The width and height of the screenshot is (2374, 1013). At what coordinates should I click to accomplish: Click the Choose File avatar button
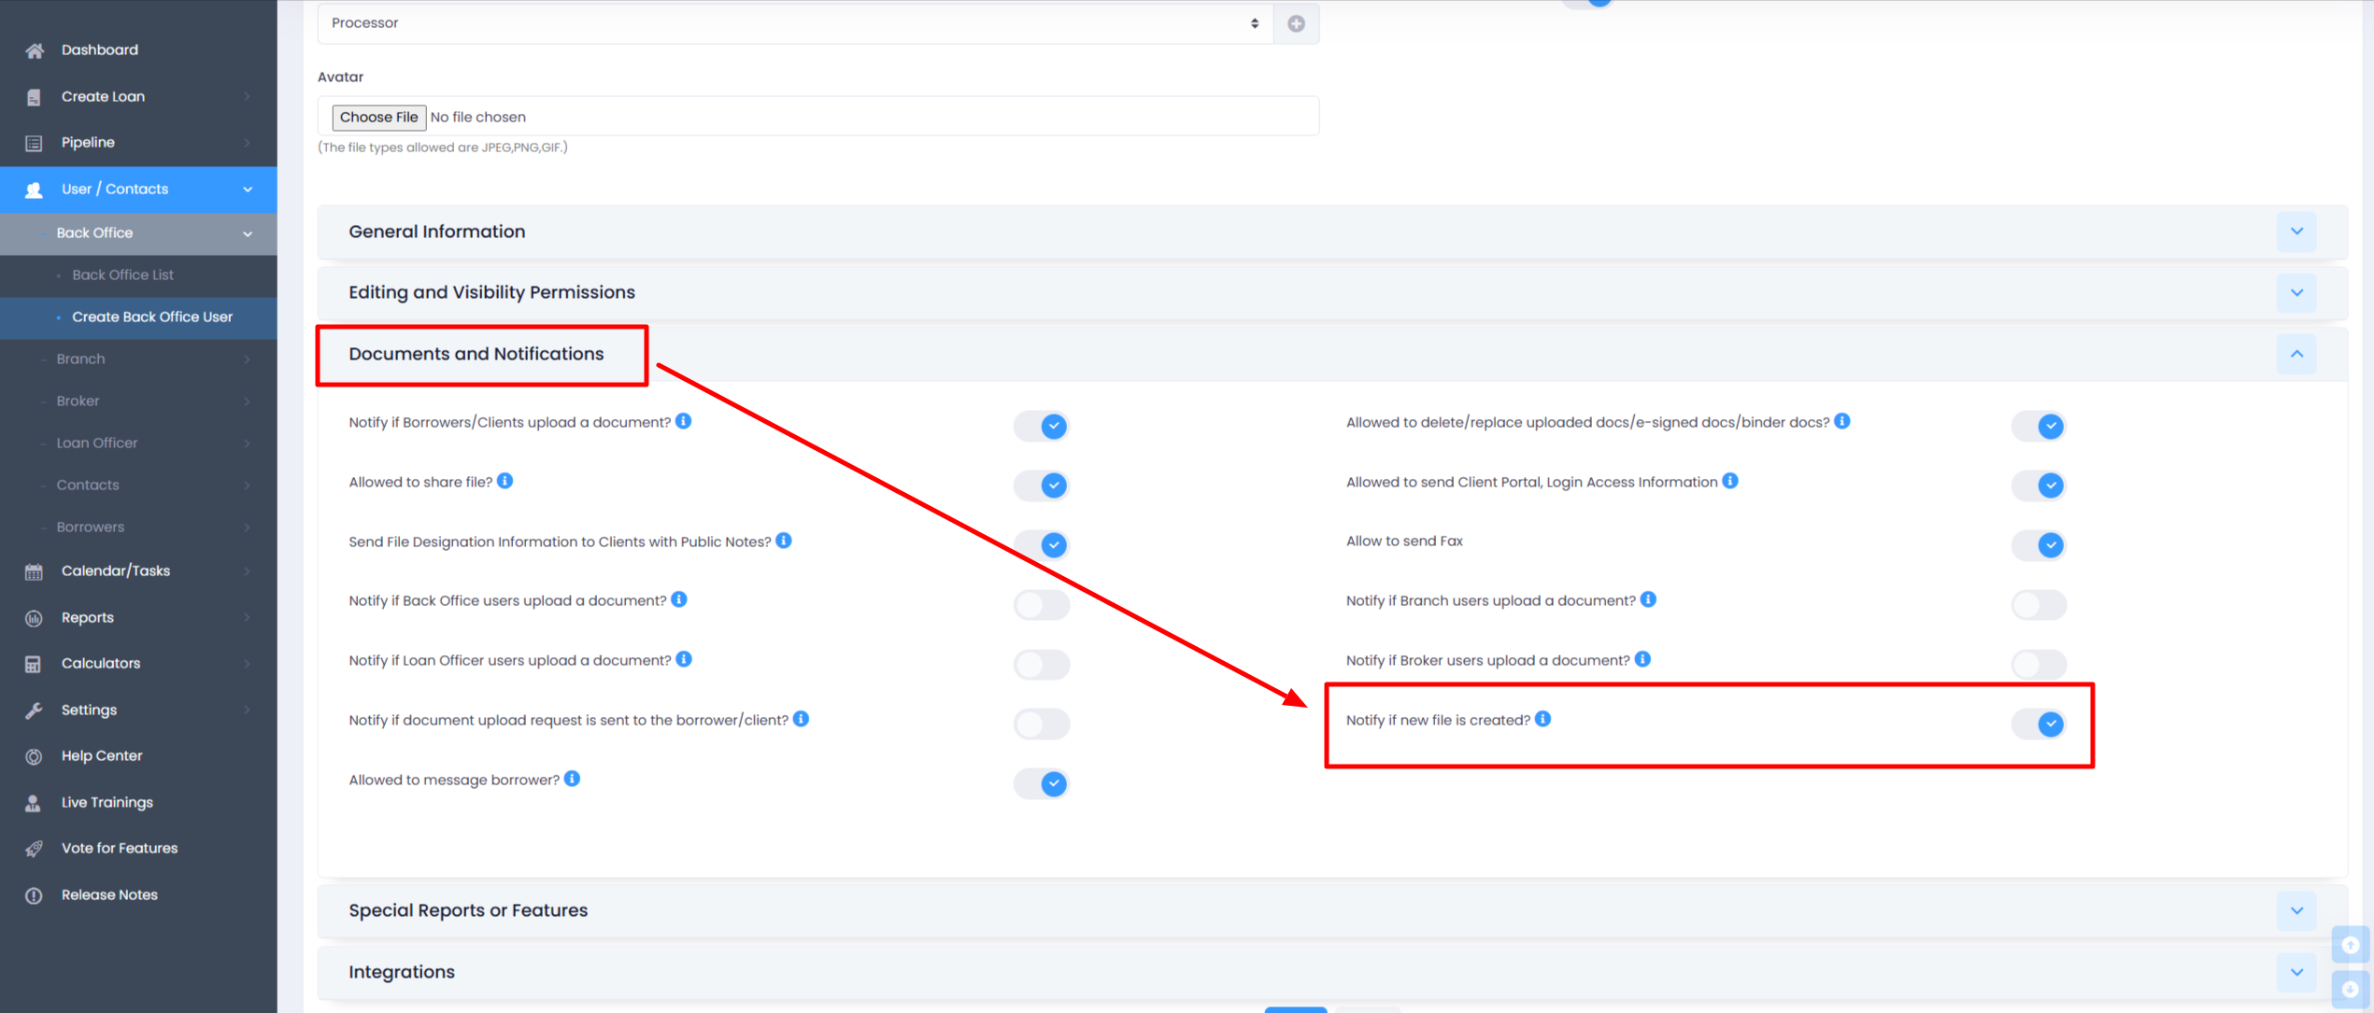click(378, 118)
